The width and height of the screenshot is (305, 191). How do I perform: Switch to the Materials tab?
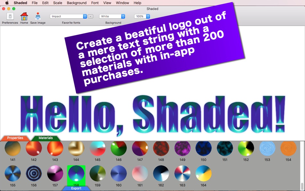[46, 138]
